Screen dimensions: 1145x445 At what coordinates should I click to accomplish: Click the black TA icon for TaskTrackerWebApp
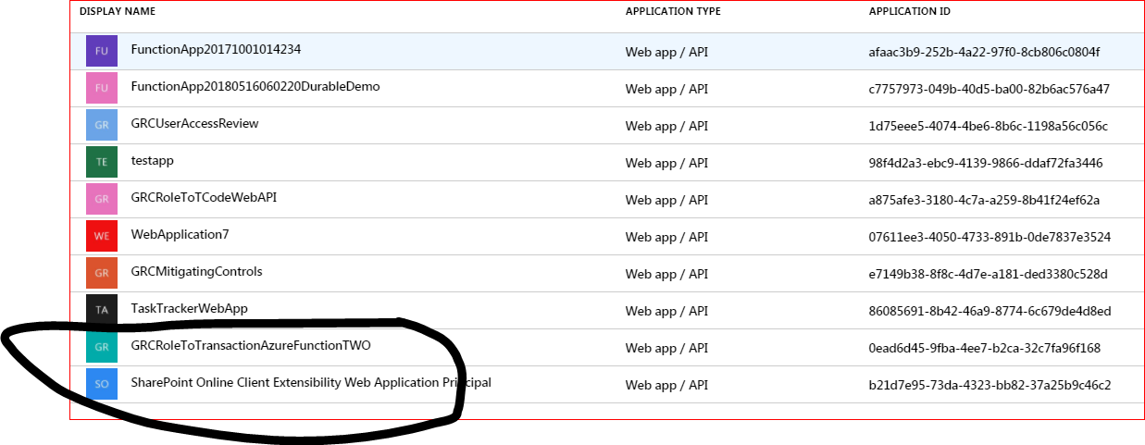click(x=102, y=310)
